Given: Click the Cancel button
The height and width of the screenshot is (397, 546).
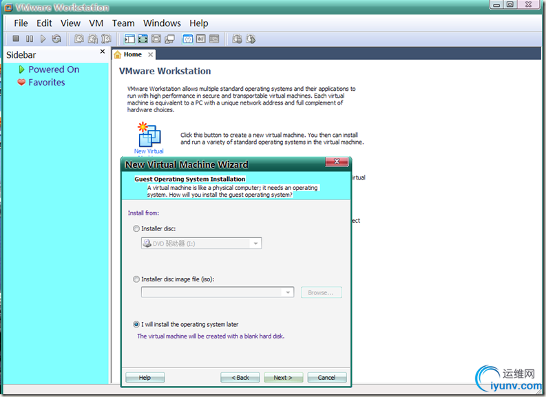Looking at the screenshot, I should pyautogui.click(x=326, y=378).
